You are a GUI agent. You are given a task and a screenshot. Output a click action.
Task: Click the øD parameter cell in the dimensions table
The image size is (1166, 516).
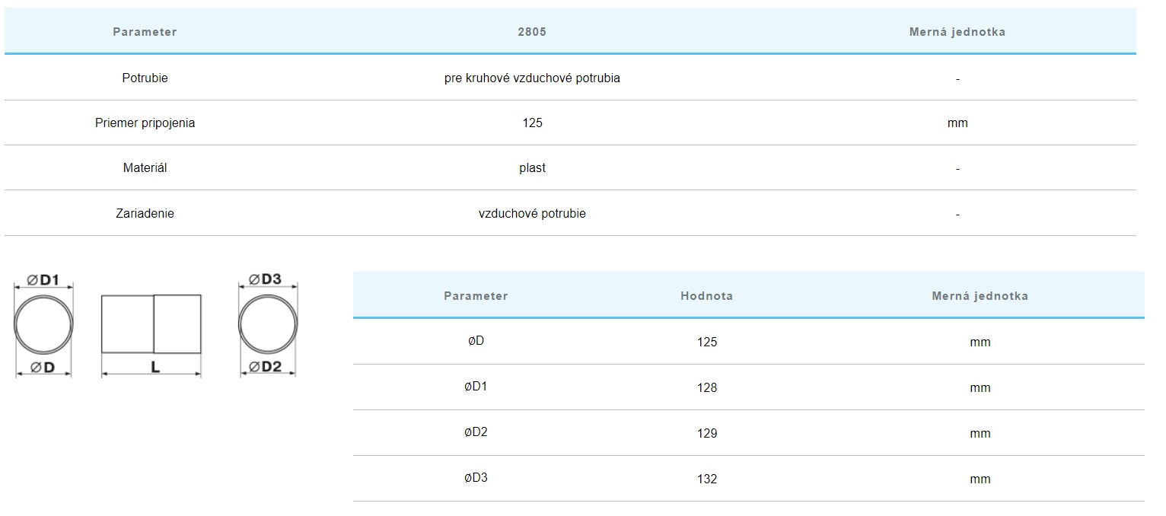(476, 341)
